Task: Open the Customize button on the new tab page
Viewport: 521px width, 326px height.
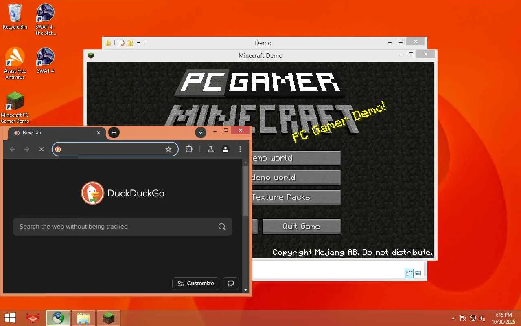Action: (196, 284)
